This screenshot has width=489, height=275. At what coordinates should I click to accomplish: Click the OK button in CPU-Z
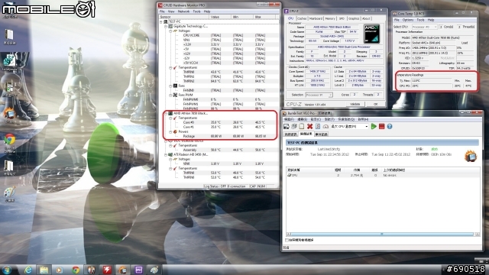tap(376, 104)
